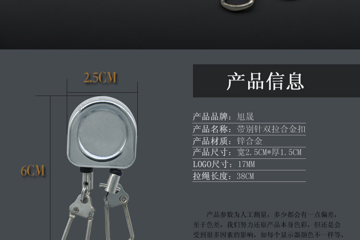The width and height of the screenshot is (360, 240).
Task: Click the size row 宽2.5CM*厚1.5CM
Action: tap(249, 153)
